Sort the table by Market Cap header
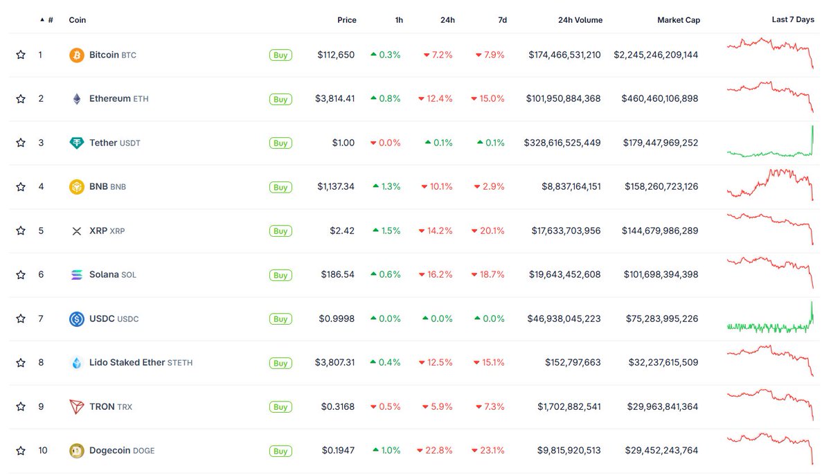Image resolution: width=831 pixels, height=475 pixels. click(678, 20)
